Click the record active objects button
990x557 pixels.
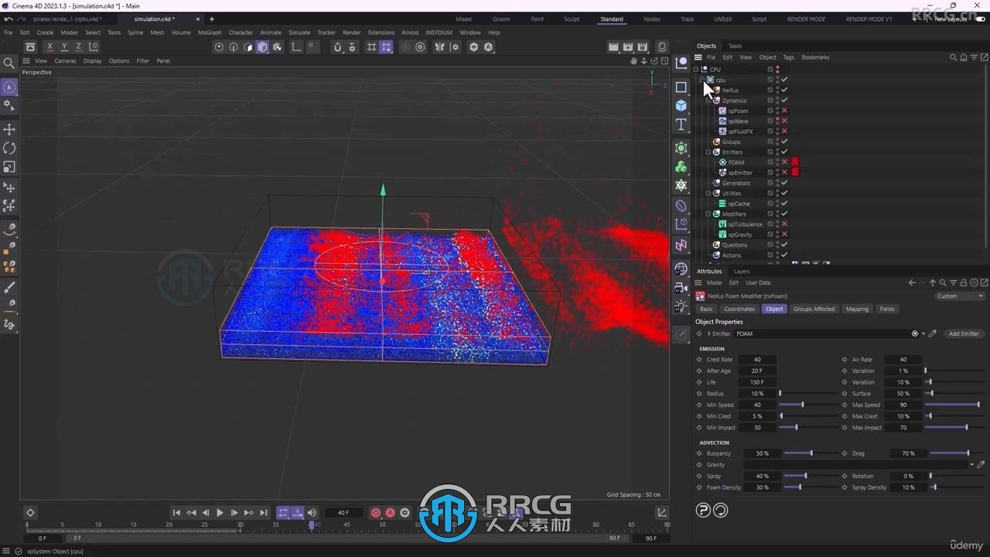pos(376,513)
